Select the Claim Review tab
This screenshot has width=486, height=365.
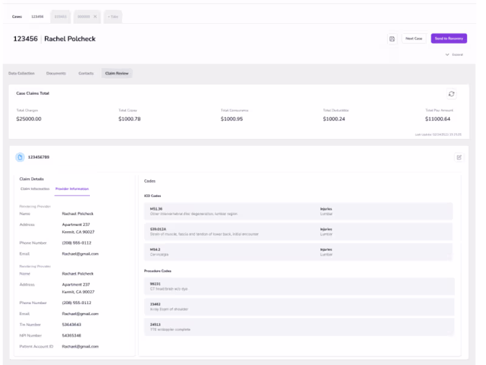[117, 74]
